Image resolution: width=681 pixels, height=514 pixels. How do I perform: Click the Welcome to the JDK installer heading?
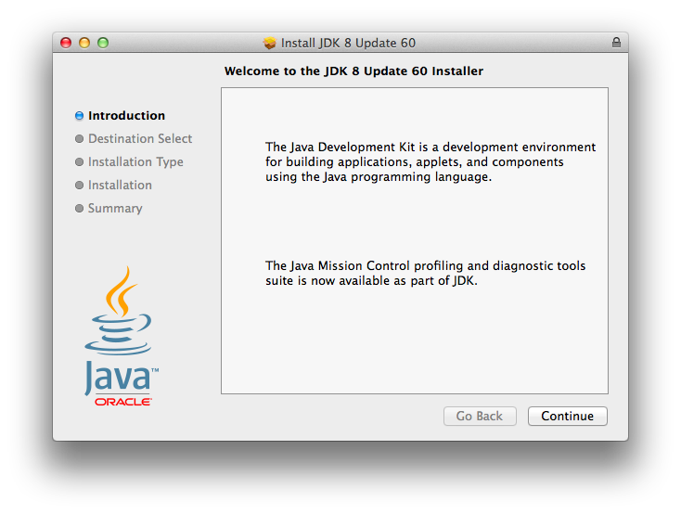click(353, 71)
